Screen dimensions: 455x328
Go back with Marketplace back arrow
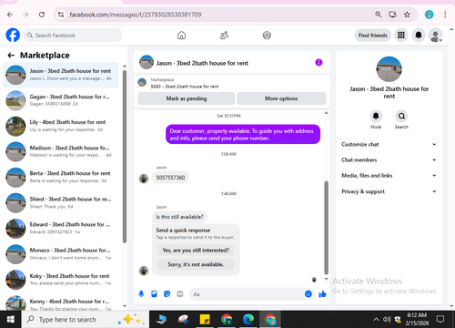(x=11, y=56)
